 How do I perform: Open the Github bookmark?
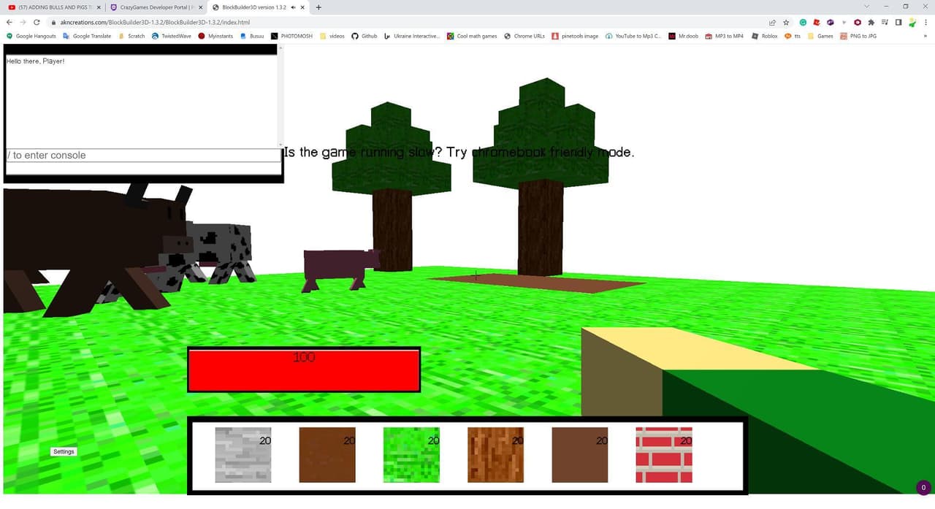(x=365, y=36)
